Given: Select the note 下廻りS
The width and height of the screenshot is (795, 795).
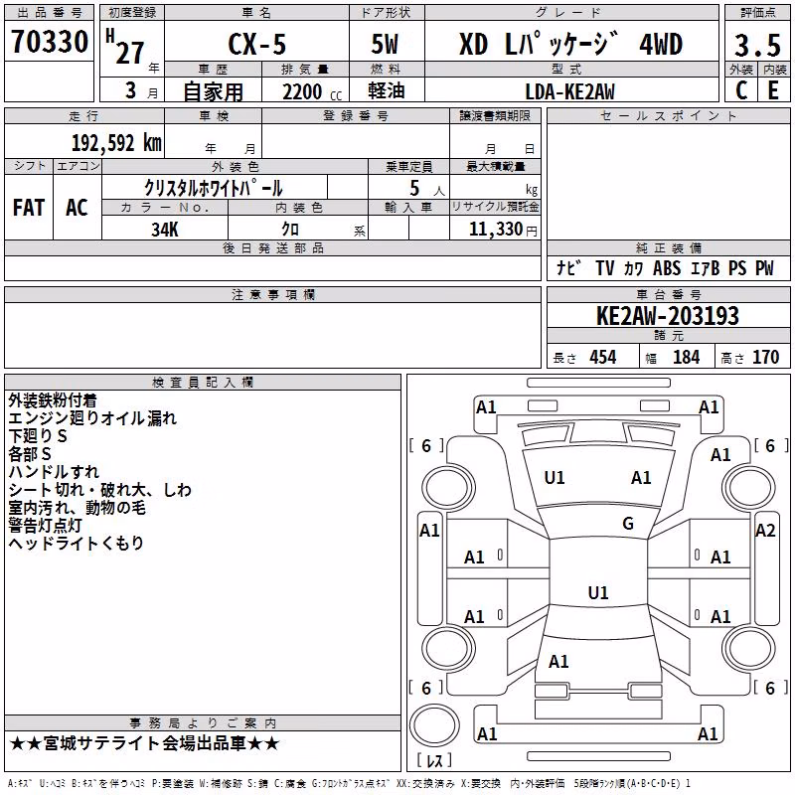Looking at the screenshot, I should tap(38, 436).
